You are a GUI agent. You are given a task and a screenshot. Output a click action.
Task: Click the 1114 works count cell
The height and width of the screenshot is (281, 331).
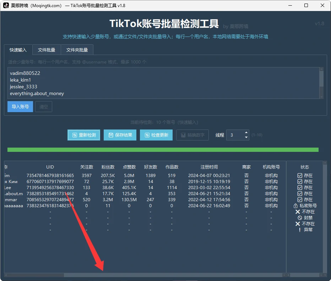172,188
